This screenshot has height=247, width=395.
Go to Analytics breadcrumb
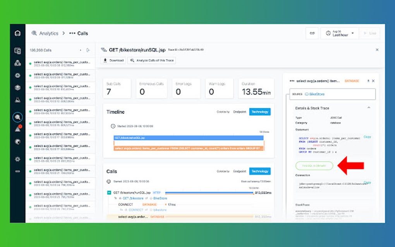tap(49, 33)
